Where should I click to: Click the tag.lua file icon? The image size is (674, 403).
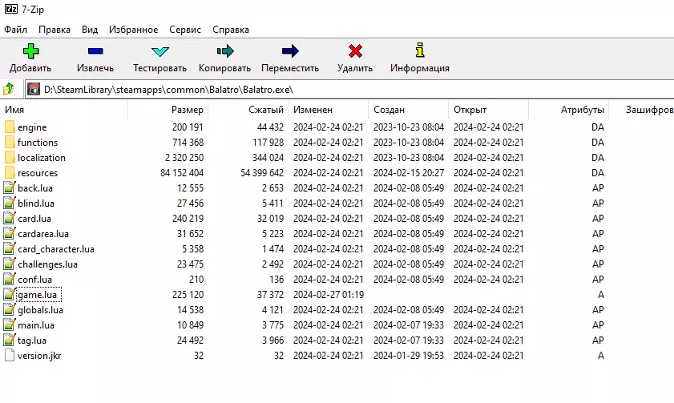[10, 341]
